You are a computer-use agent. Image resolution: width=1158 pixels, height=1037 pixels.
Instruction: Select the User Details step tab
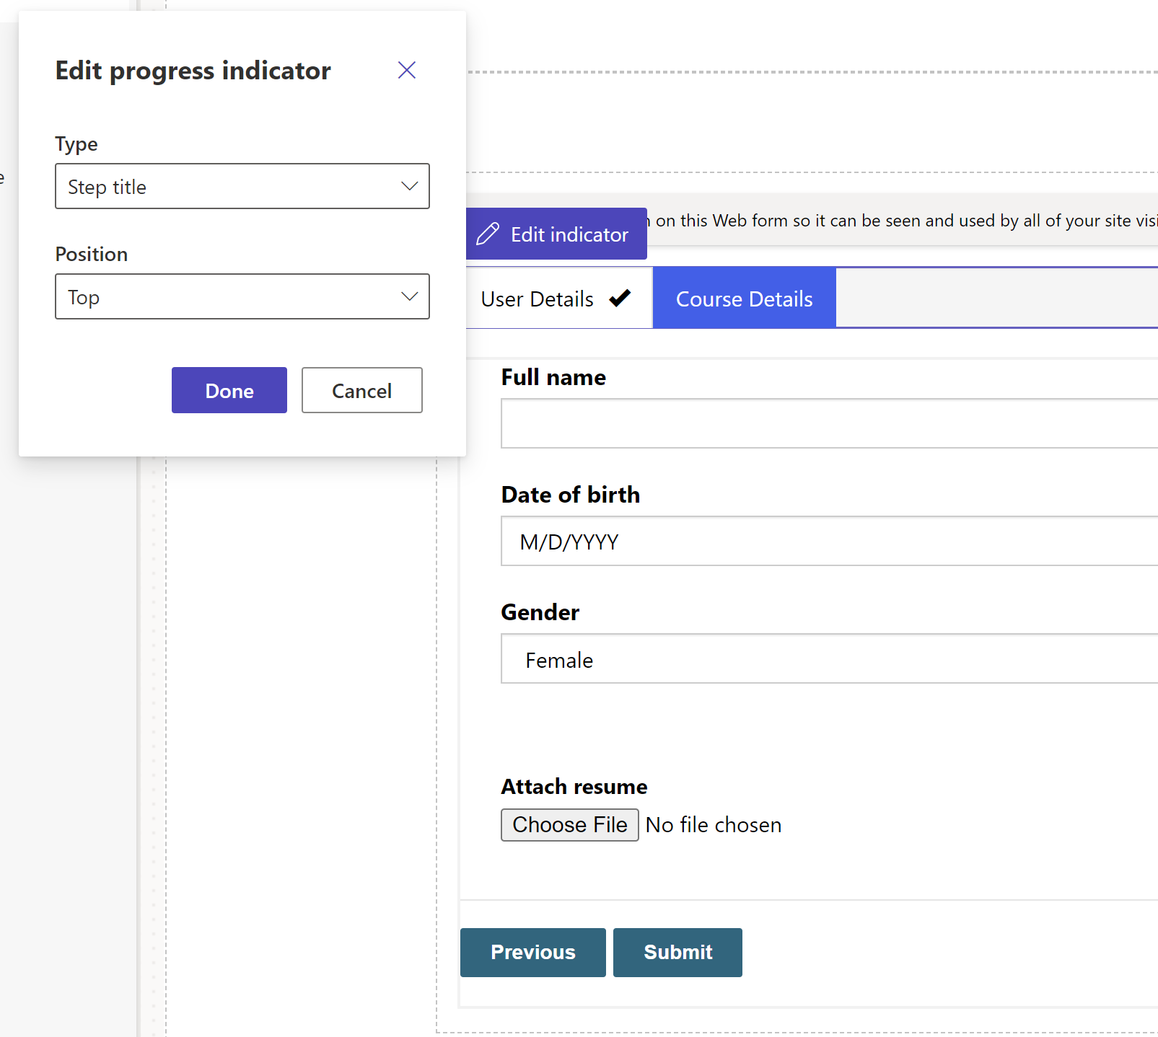tap(538, 298)
